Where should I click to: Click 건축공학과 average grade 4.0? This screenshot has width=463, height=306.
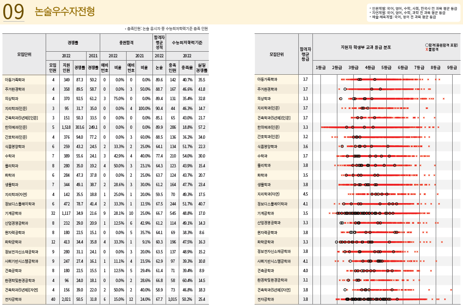[305, 270]
